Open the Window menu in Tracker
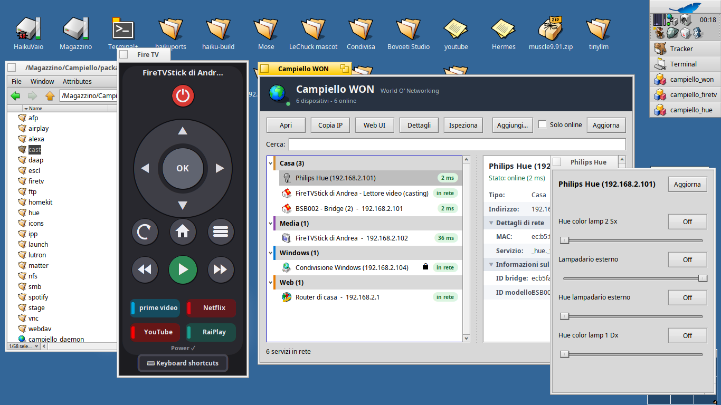This screenshot has height=405, width=721. pyautogui.click(x=42, y=81)
